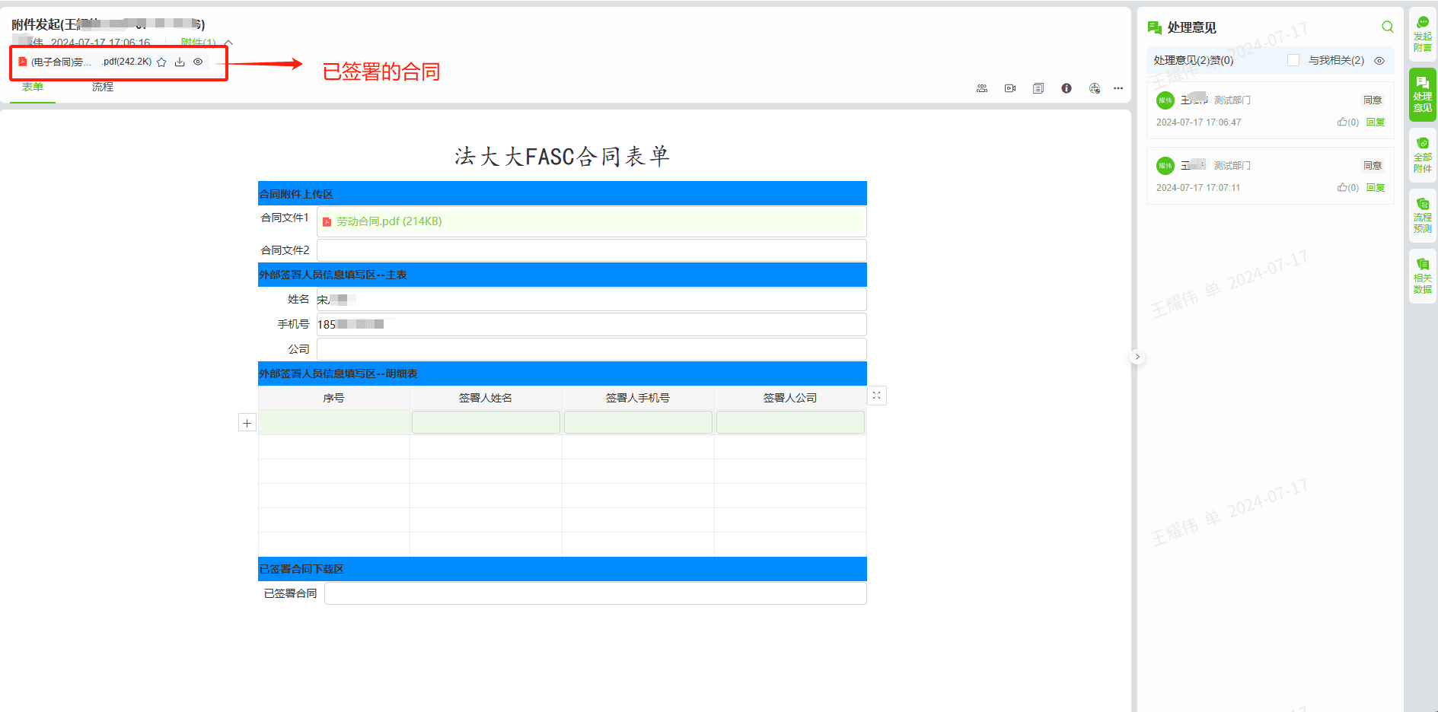Image resolution: width=1438 pixels, height=712 pixels.
Task: Open 发起附言 in the right sidebar
Action: coord(1422,35)
